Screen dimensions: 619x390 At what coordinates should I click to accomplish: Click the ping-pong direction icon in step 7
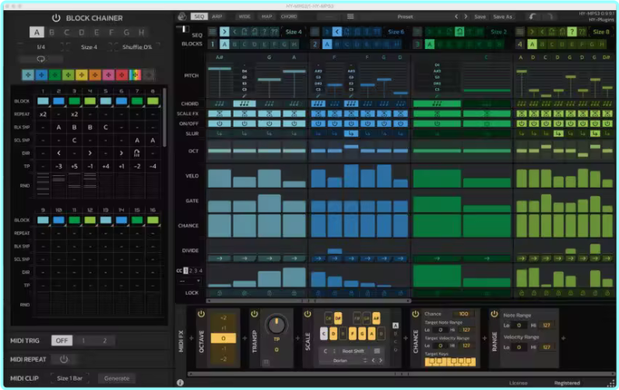pyautogui.click(x=137, y=153)
